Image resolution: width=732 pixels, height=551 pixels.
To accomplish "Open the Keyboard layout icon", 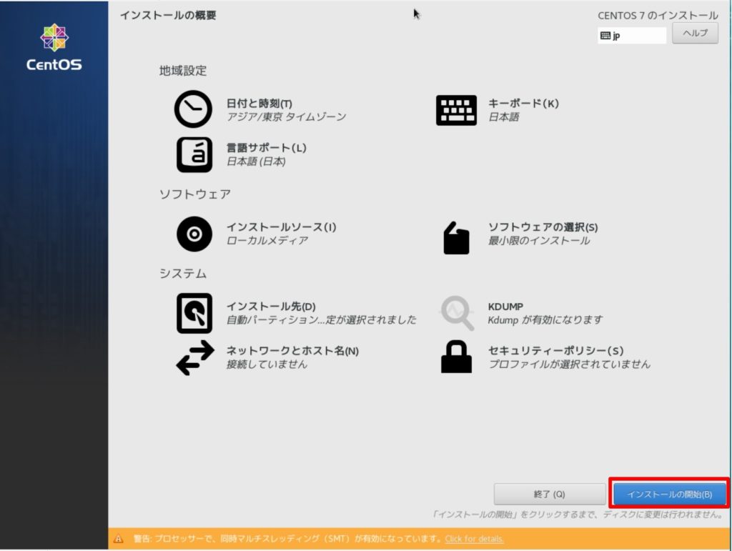I will pyautogui.click(x=456, y=110).
